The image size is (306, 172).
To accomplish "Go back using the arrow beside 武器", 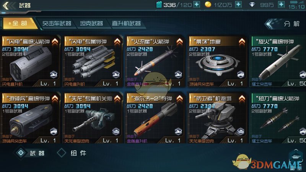I will point(6,5).
